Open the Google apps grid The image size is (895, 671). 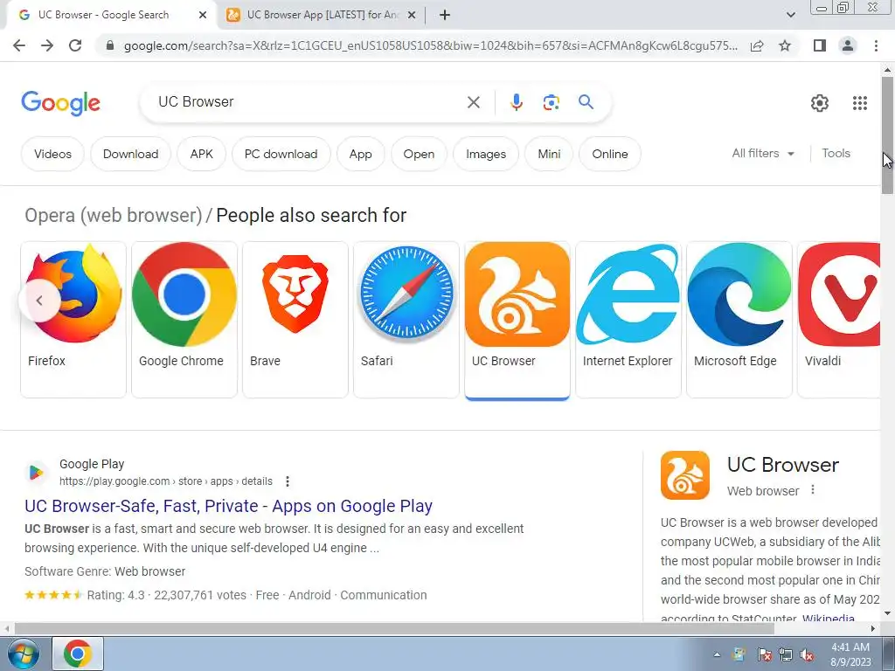(860, 103)
